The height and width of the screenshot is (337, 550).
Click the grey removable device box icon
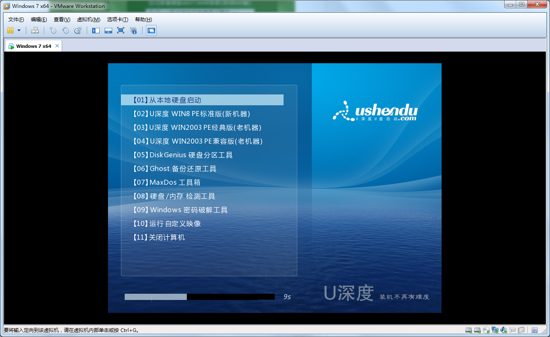521,330
